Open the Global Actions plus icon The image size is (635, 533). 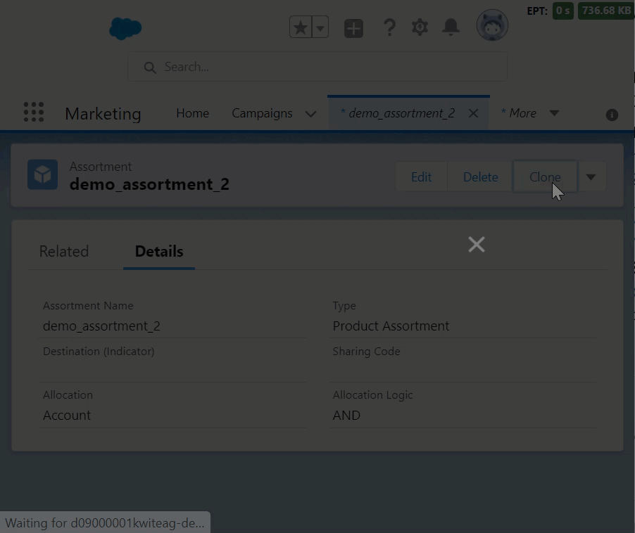tap(353, 28)
